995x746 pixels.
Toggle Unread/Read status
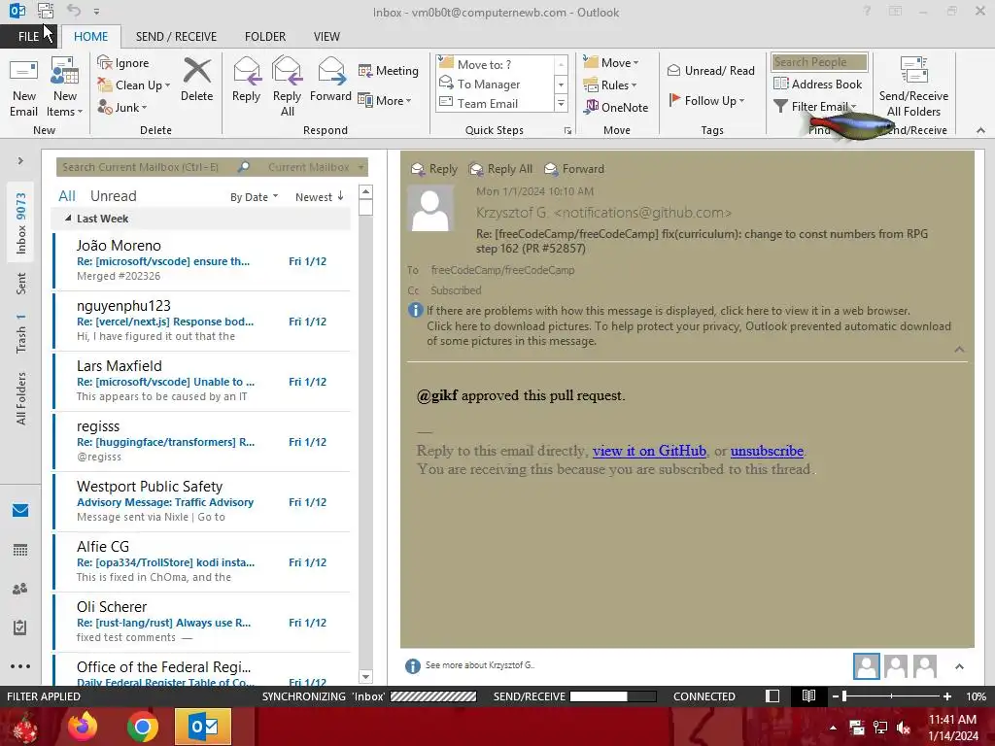(710, 70)
